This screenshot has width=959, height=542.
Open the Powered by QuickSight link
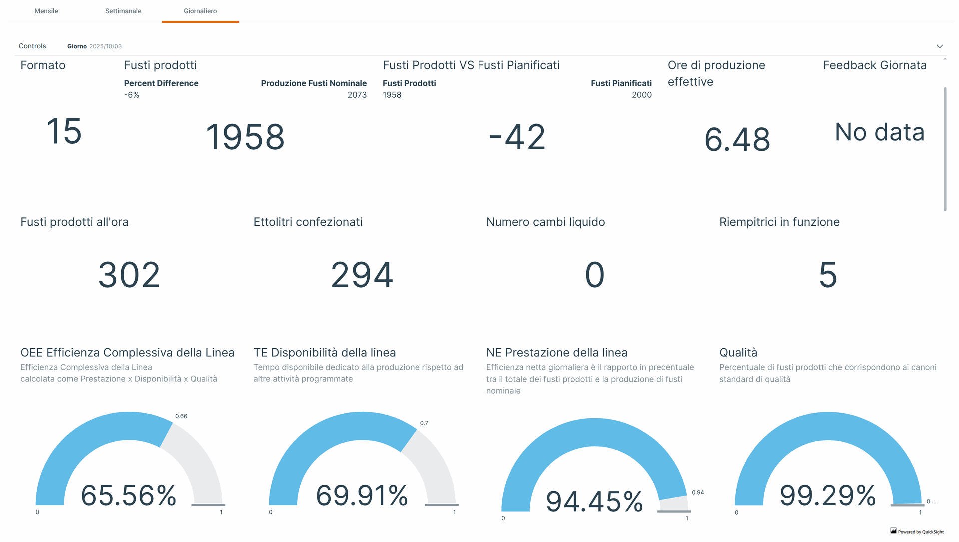tap(921, 532)
